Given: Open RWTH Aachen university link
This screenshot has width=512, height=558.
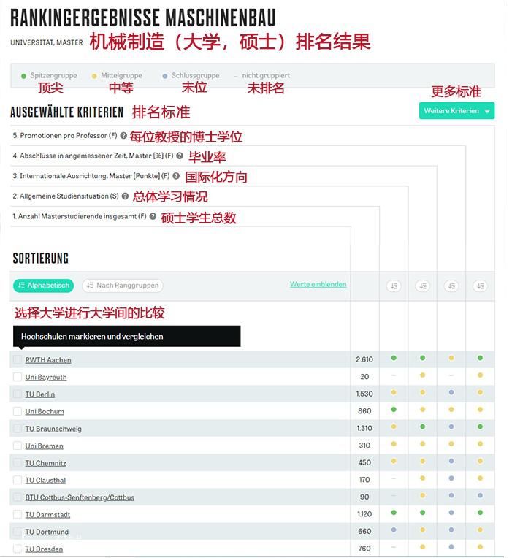Looking at the screenshot, I should pos(48,360).
